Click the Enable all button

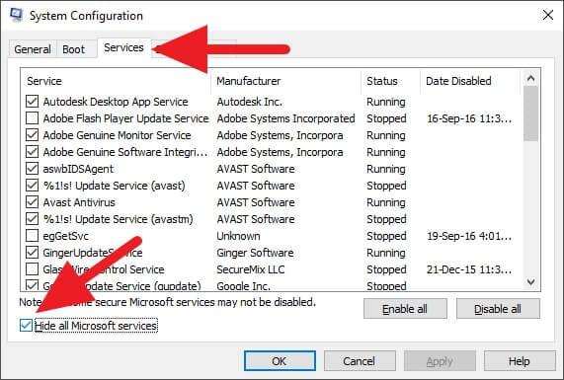click(405, 309)
